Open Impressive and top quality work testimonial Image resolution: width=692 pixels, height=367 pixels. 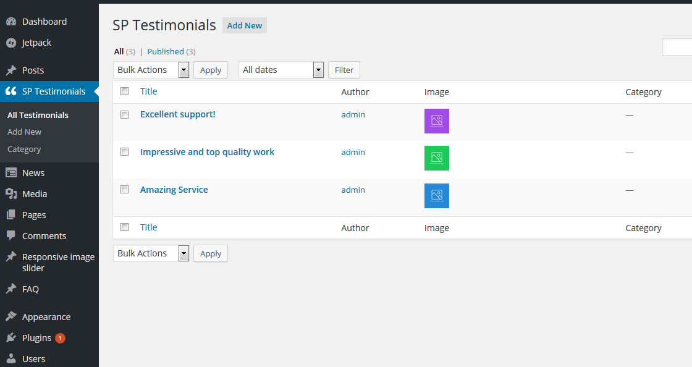point(207,152)
